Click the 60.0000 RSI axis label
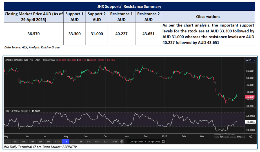The width and height of the screenshot is (260, 152). [250, 116]
